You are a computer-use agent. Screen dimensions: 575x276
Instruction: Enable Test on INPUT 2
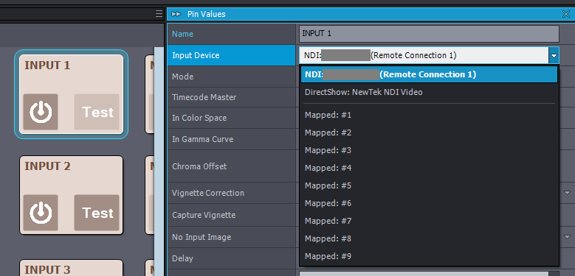[x=97, y=213]
